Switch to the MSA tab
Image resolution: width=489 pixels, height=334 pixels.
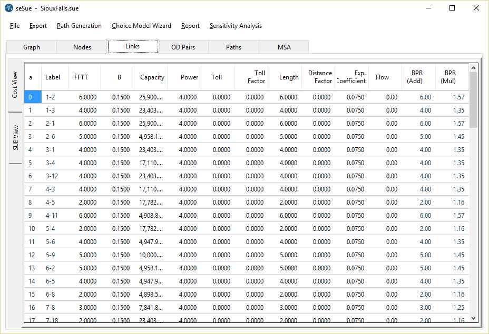284,47
